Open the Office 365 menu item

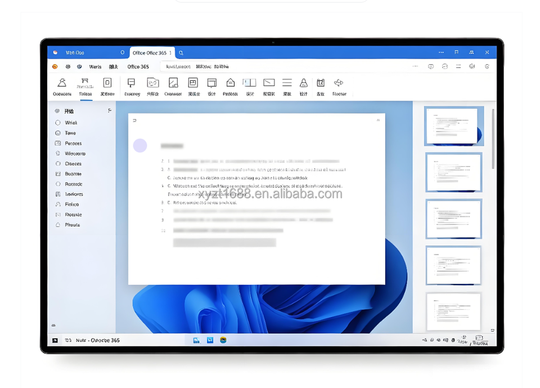click(x=138, y=66)
